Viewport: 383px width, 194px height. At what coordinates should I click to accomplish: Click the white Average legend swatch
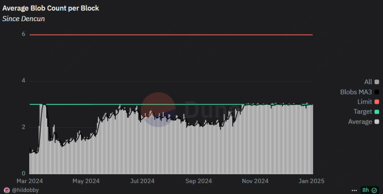tap(377, 122)
